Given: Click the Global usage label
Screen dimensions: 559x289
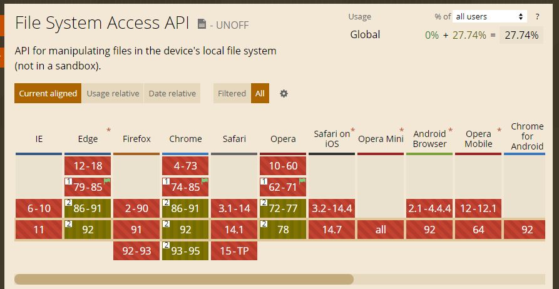Looking at the screenshot, I should pyautogui.click(x=365, y=34).
